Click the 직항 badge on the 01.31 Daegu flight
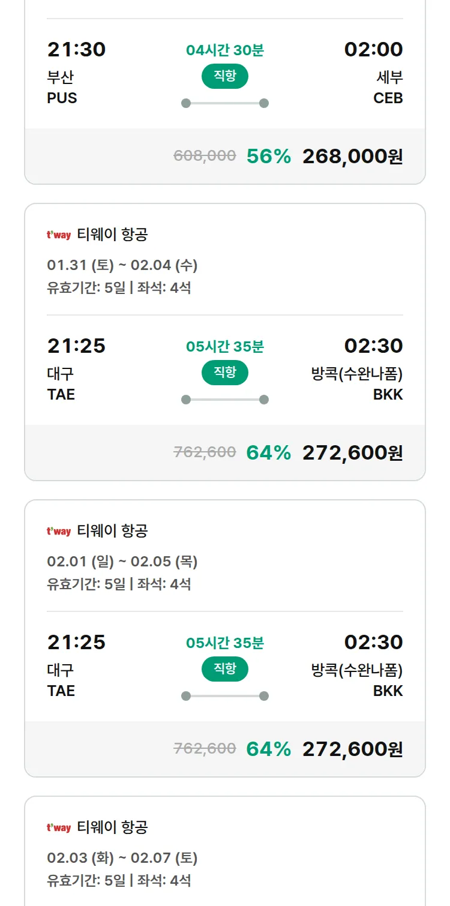The height and width of the screenshot is (906, 450). [225, 373]
